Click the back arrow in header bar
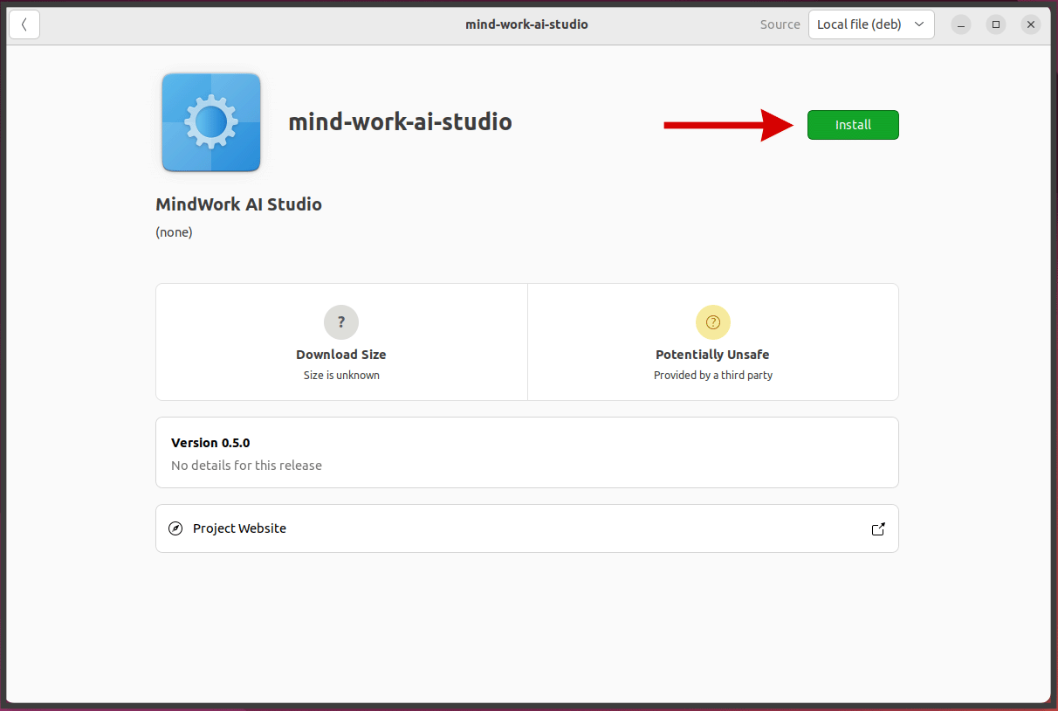The image size is (1058, 711). click(x=24, y=24)
